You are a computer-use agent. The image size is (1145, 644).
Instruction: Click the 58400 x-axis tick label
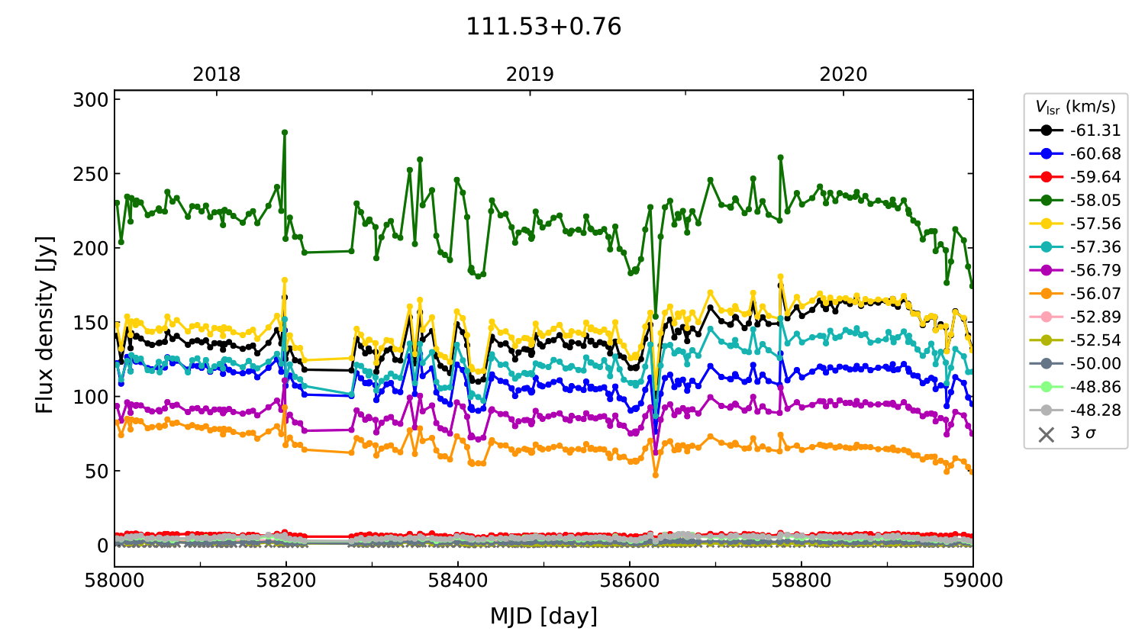458,581
